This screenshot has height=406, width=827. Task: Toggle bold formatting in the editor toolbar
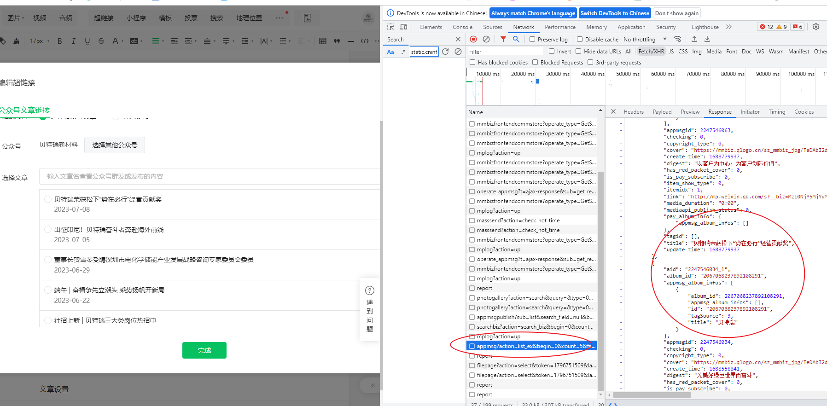[x=59, y=41]
